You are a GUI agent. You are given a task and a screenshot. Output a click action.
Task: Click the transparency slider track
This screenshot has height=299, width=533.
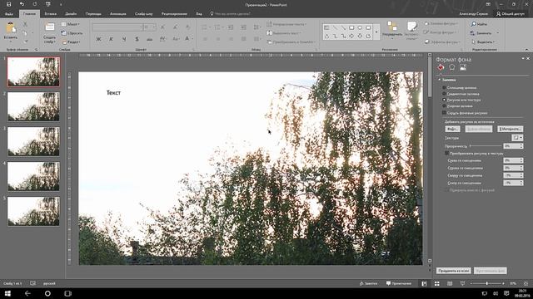click(x=486, y=146)
